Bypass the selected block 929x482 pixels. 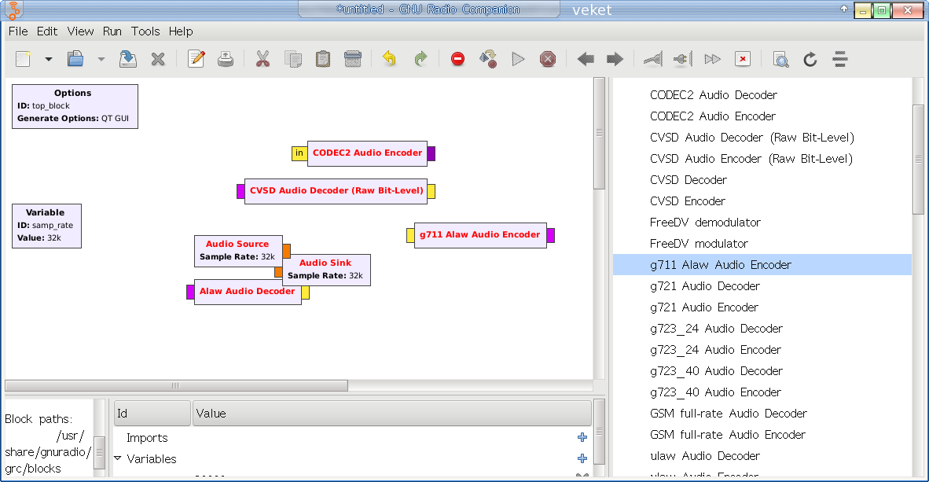[x=713, y=59]
